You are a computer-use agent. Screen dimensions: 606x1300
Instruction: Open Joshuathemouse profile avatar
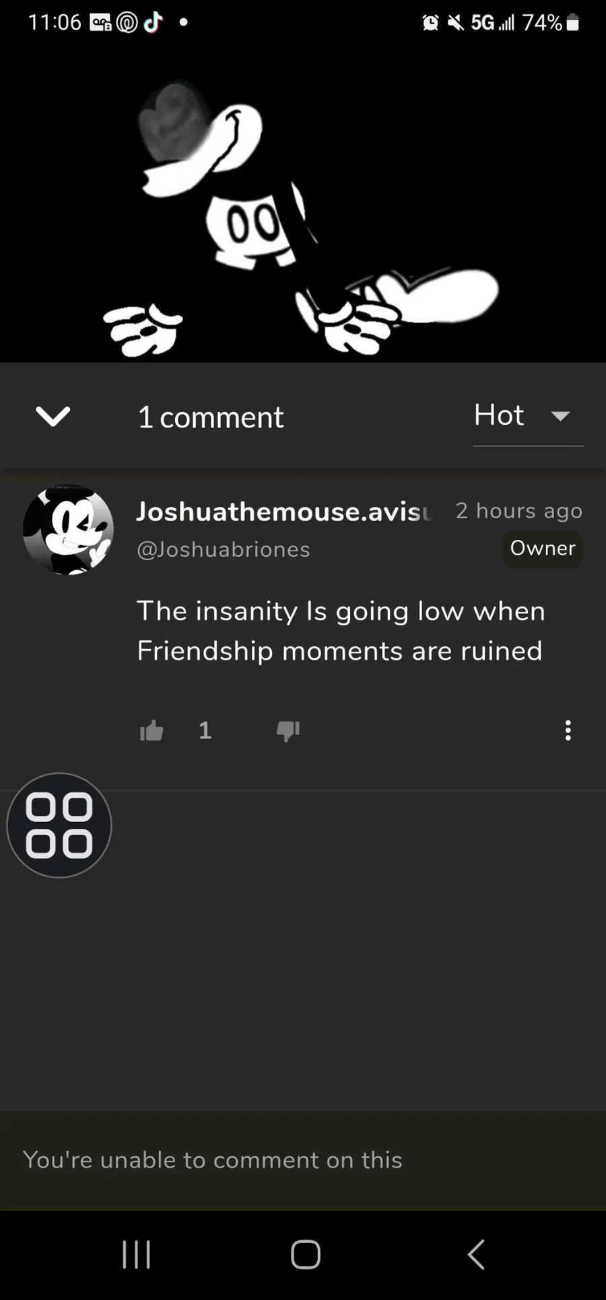(68, 529)
